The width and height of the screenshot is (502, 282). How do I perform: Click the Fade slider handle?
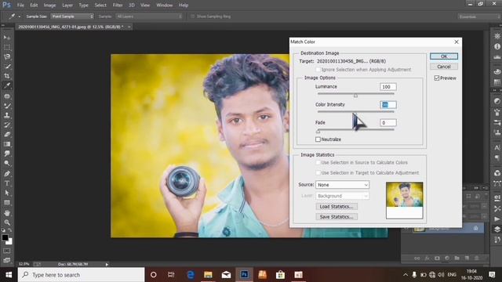point(318,132)
